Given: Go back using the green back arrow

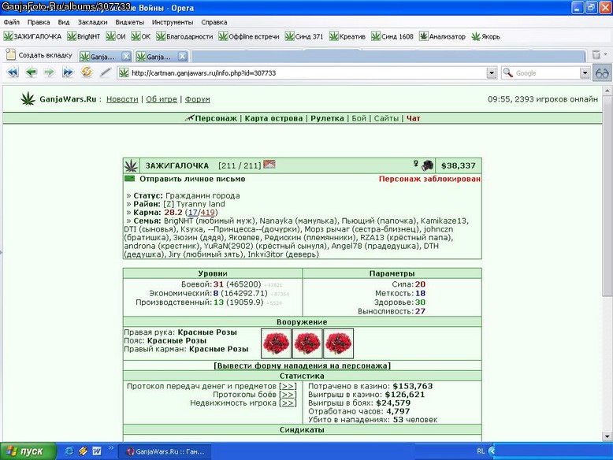Looking at the screenshot, I should pos(31,72).
